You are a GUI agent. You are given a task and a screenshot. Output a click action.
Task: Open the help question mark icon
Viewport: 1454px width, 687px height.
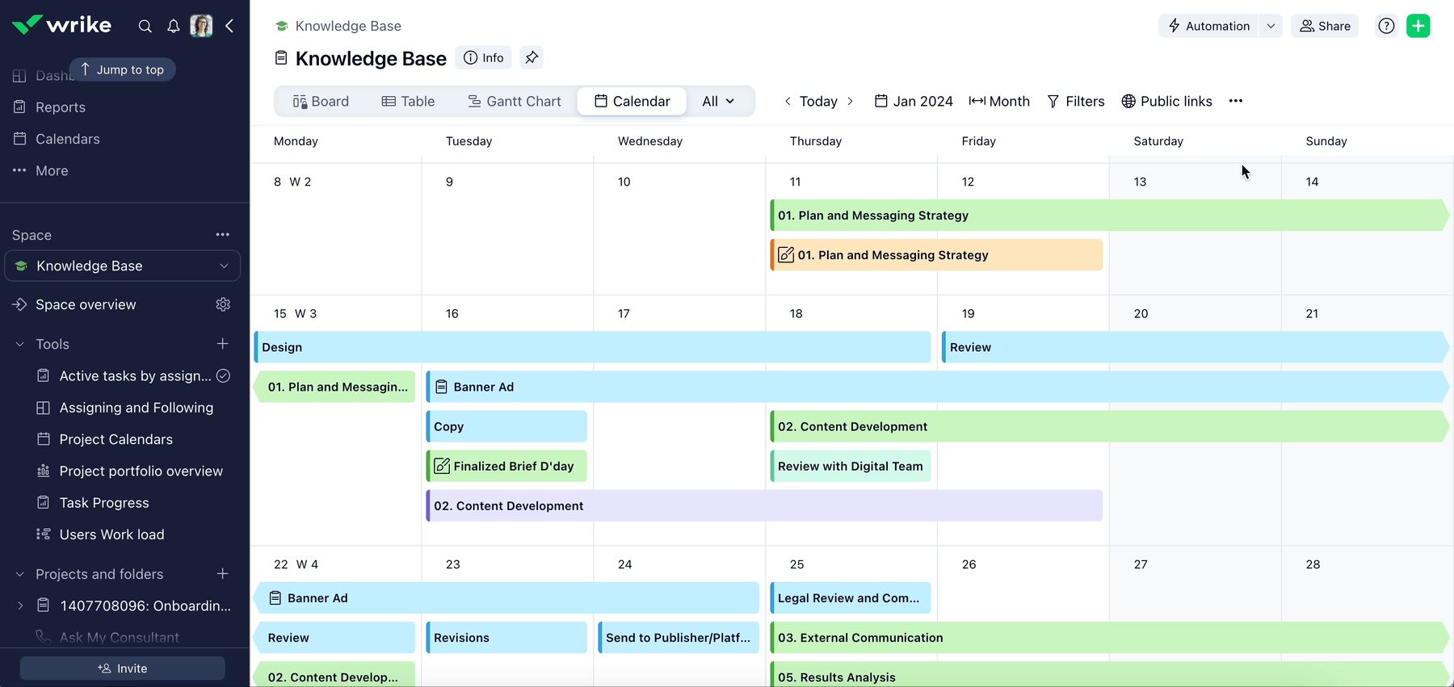coord(1386,26)
